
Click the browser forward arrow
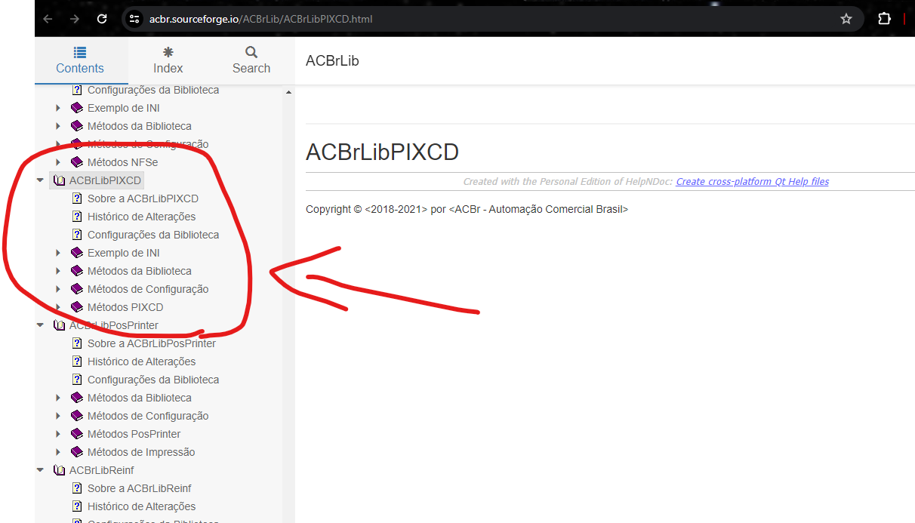pyautogui.click(x=75, y=19)
